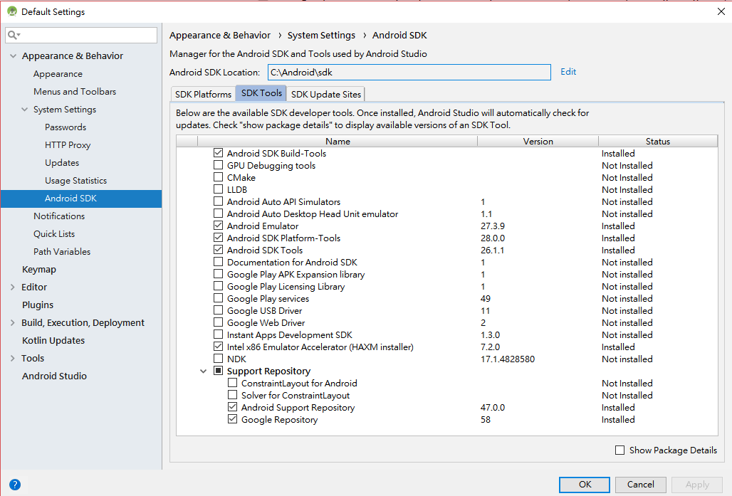Select the Passwords settings item
732x496 pixels.
click(66, 127)
